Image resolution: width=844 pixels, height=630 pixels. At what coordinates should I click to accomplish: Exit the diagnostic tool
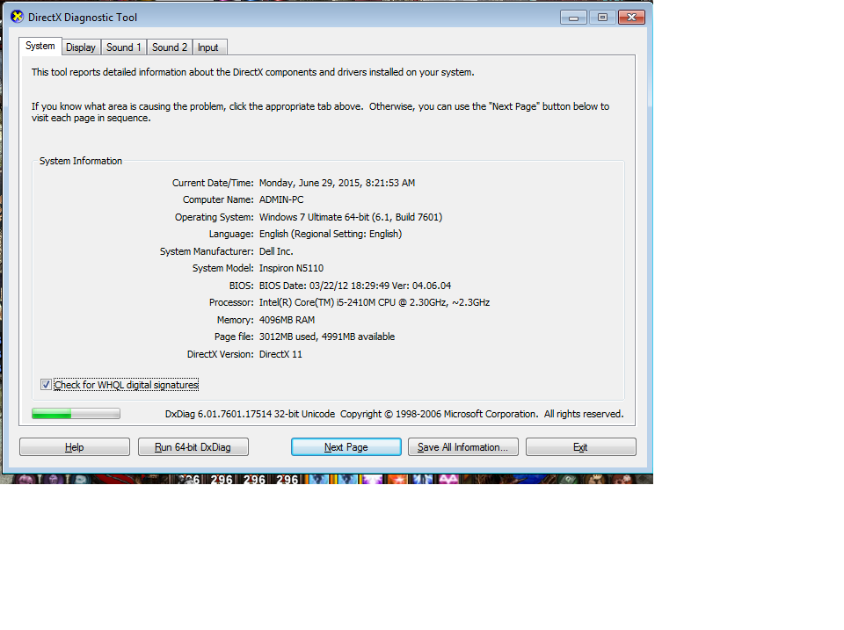pos(581,447)
